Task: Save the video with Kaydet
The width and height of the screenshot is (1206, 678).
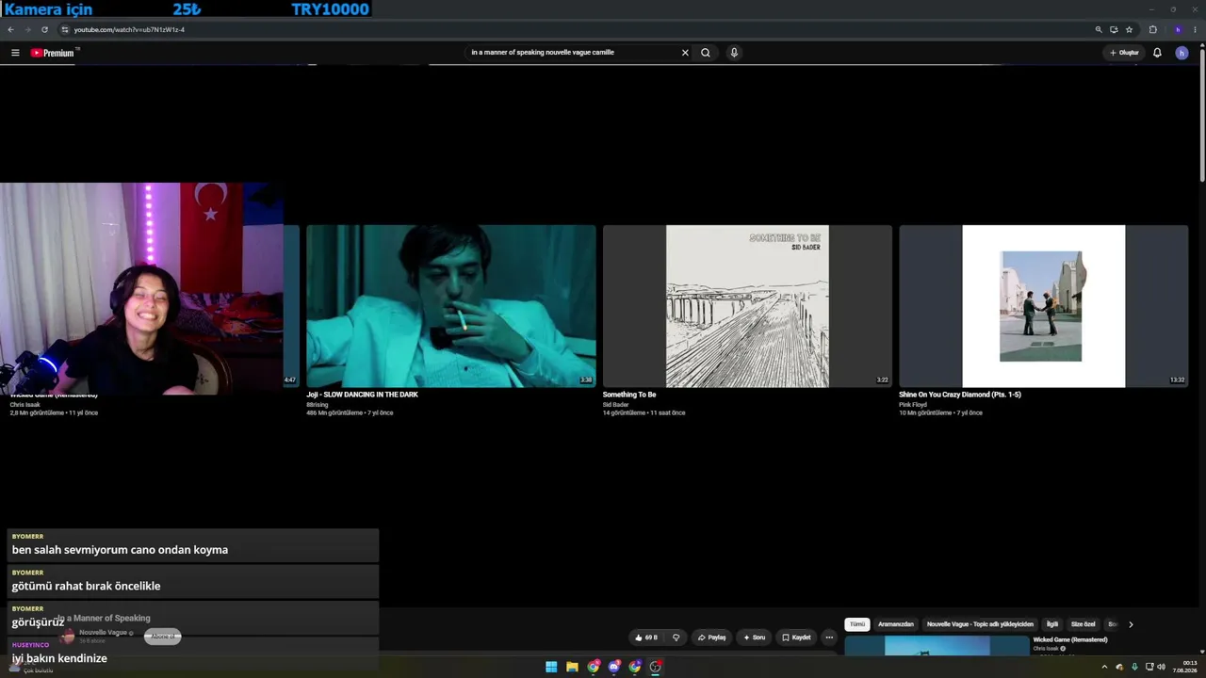Action: click(x=796, y=638)
